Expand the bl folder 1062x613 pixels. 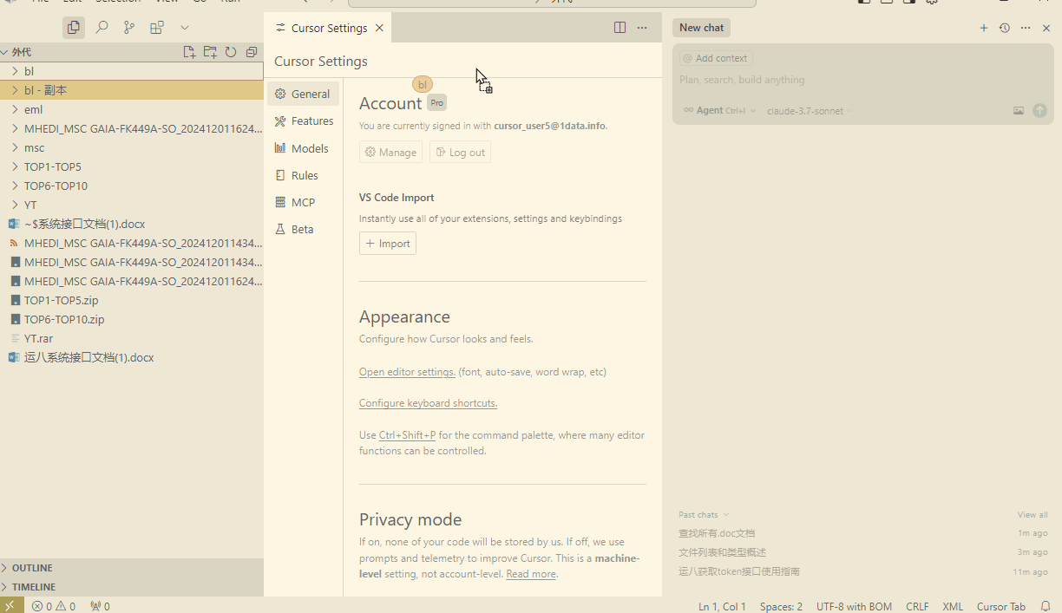pos(132,71)
